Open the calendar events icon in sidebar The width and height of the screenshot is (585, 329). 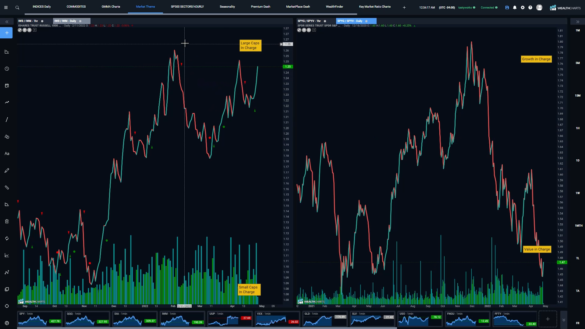click(7, 86)
